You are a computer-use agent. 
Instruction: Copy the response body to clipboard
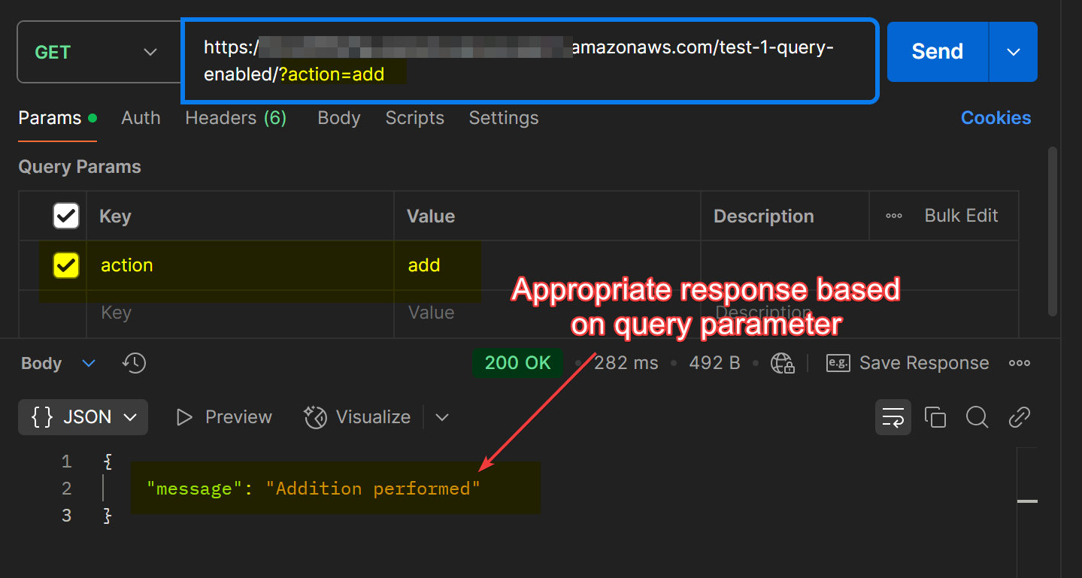click(935, 417)
